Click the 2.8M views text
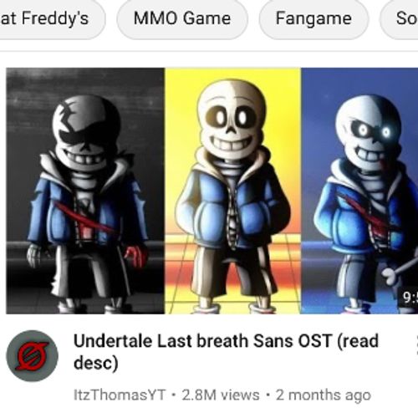Image resolution: width=418 pixels, height=418 pixels. point(221,395)
